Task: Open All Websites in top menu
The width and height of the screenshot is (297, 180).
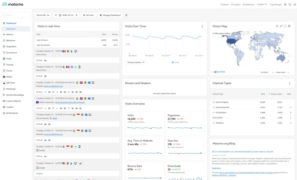Action: click(248, 4)
